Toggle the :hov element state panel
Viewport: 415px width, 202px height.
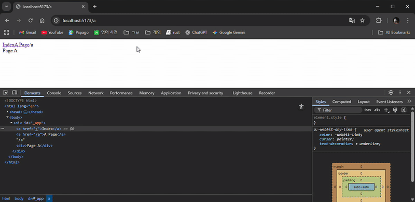click(x=368, y=110)
